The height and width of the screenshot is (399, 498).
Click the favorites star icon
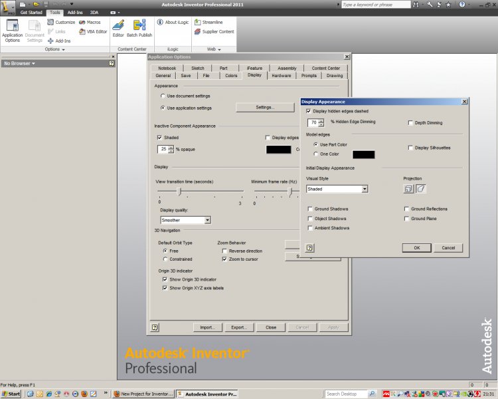448,5
